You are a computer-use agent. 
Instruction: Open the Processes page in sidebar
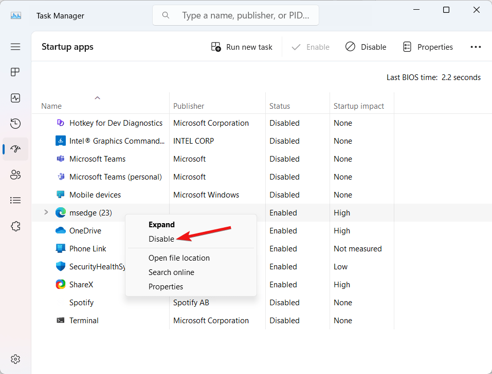pyautogui.click(x=15, y=72)
